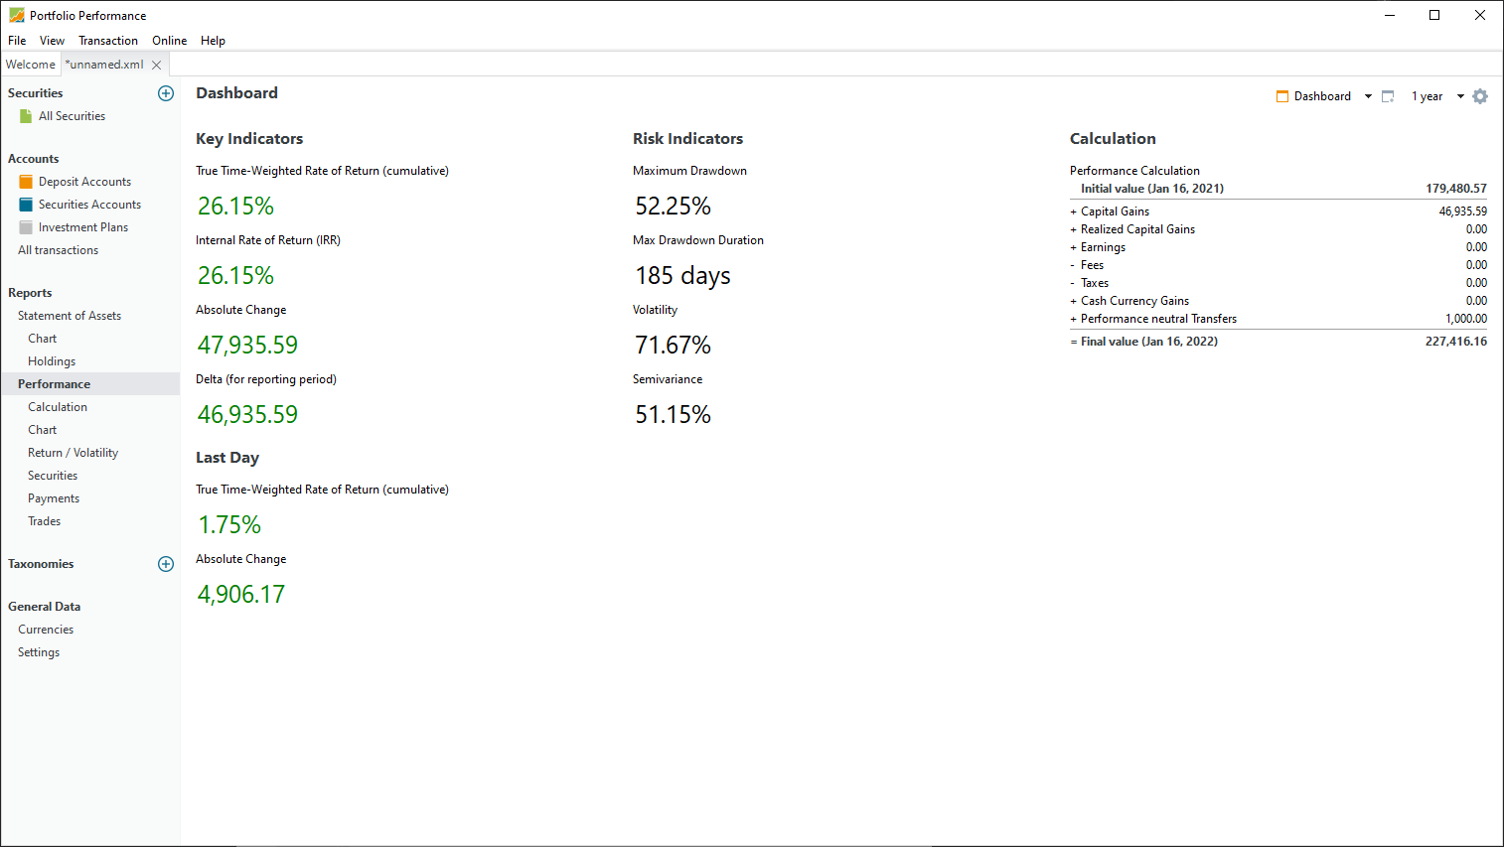Click the Last Day column heading
Image resolution: width=1504 pixels, height=847 pixels.
pos(227,458)
